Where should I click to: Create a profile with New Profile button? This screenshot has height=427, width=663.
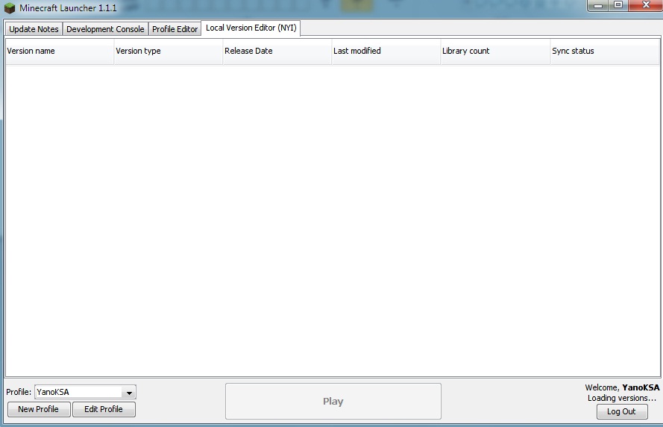tap(39, 409)
